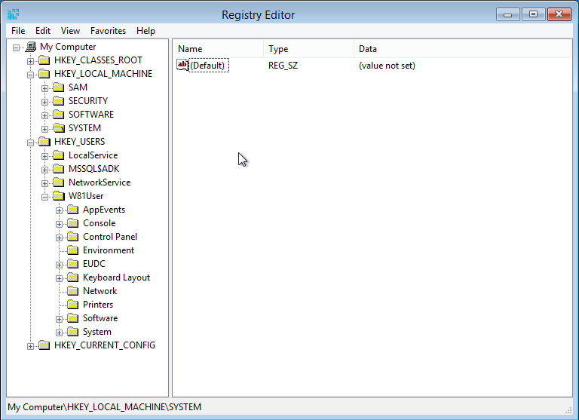Select the NetworkService key
579x420 pixels.
coord(99,182)
